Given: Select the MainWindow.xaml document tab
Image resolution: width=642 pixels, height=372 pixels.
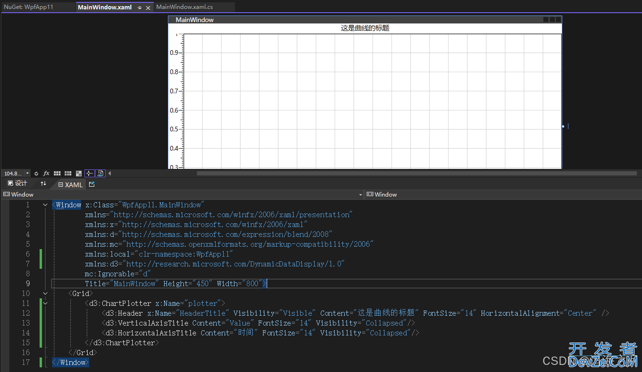Looking at the screenshot, I should [105, 8].
